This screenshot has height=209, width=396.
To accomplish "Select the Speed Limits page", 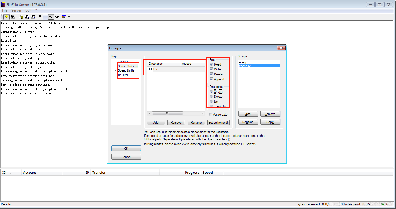I will (126, 70).
